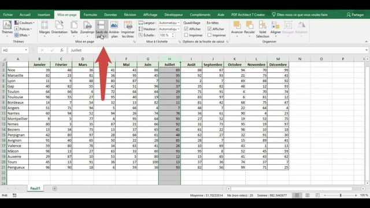This screenshot has width=370, height=208.
Task: Switch to the Formules tab
Action: pyautogui.click(x=90, y=14)
